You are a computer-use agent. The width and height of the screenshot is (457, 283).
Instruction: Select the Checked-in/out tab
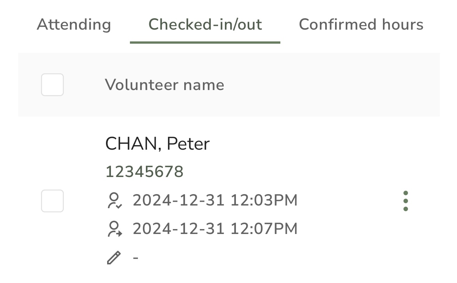click(205, 25)
